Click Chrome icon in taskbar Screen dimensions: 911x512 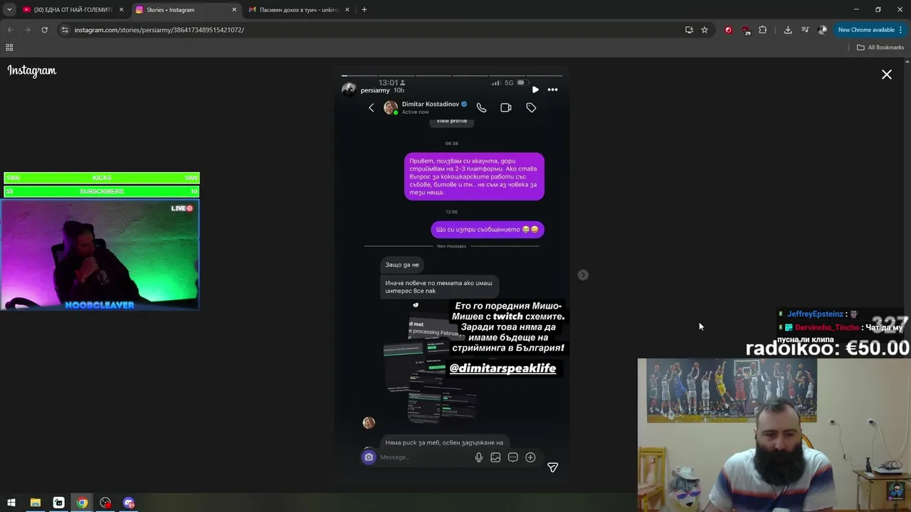pyautogui.click(x=82, y=503)
